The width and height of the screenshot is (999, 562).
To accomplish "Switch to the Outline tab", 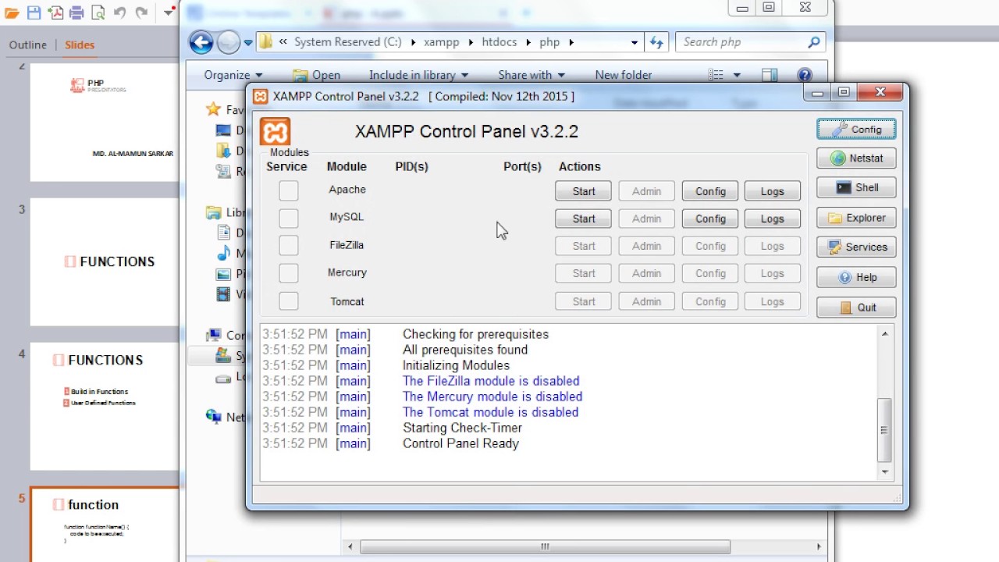I will pyautogui.click(x=27, y=44).
